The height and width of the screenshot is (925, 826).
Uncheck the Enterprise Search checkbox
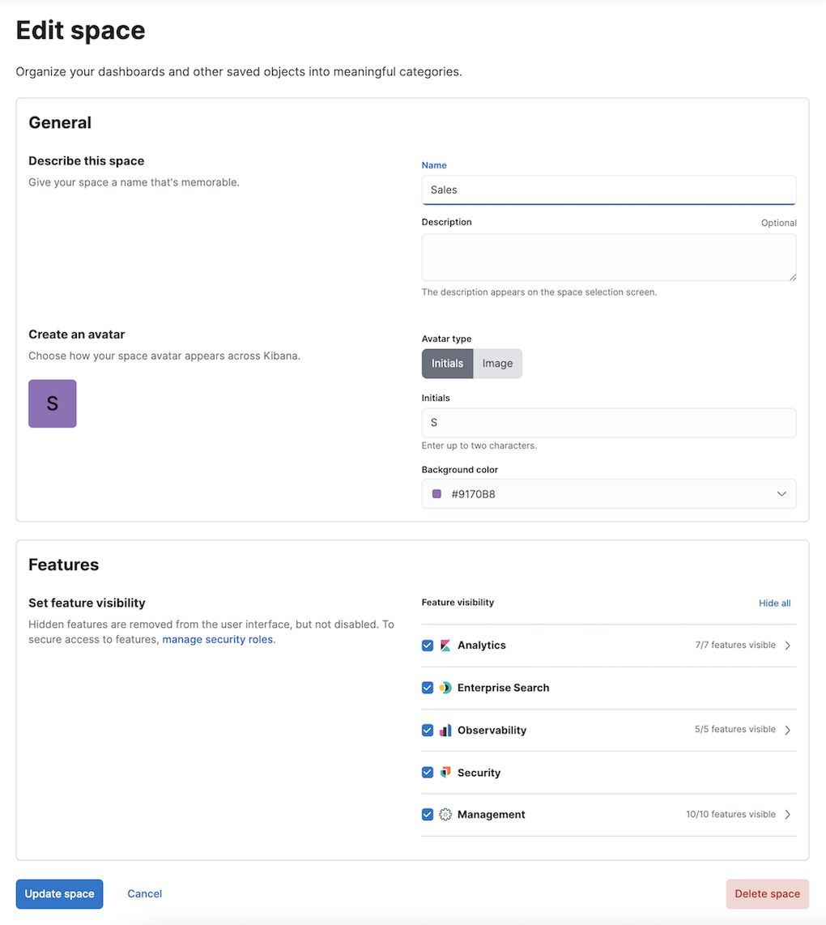pos(428,688)
